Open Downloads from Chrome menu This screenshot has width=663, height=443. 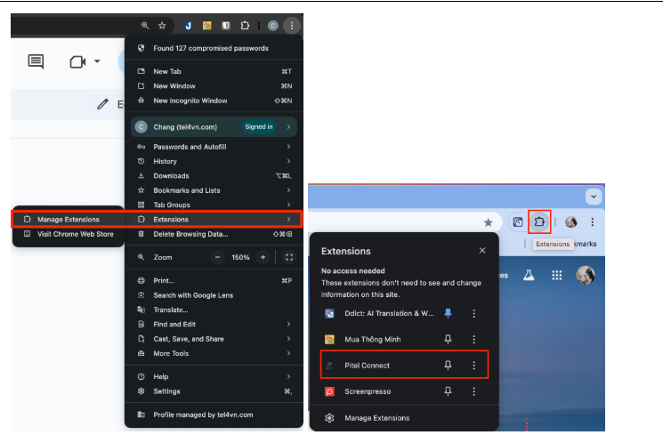coord(214,176)
